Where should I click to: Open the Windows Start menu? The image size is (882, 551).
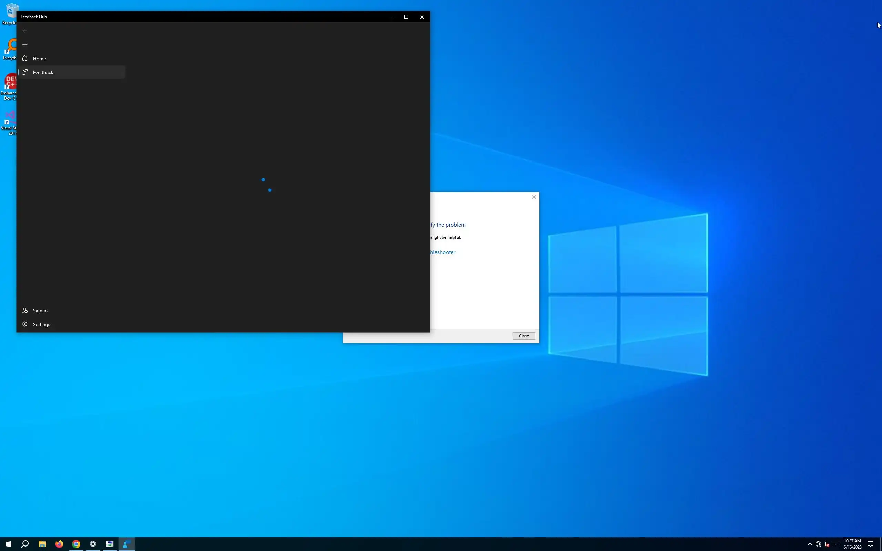(8, 544)
